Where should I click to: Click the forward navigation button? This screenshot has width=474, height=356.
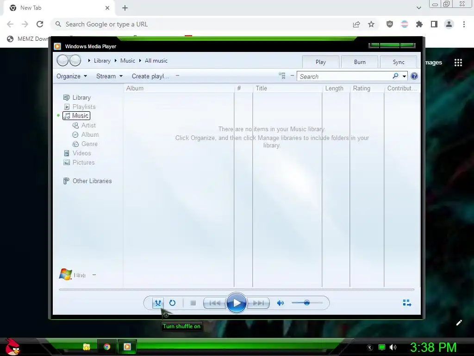point(75,61)
